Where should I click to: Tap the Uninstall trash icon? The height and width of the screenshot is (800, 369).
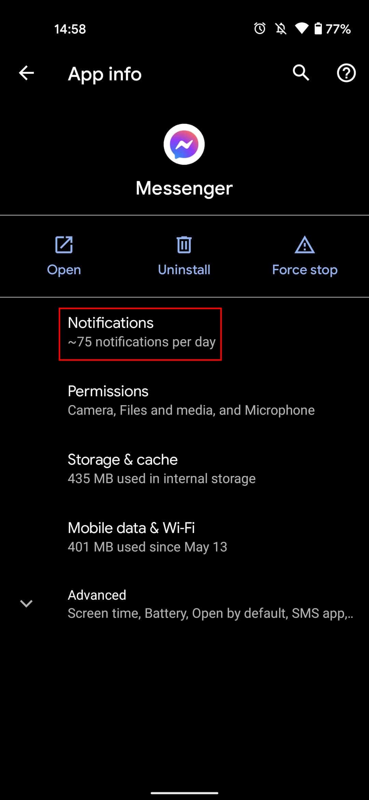[184, 245]
